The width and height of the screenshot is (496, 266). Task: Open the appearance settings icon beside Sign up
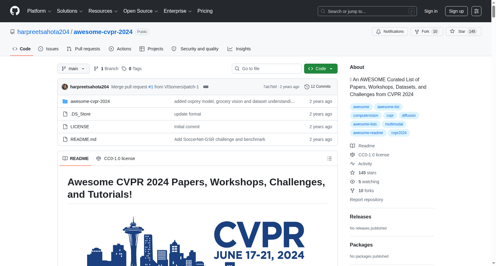tap(476, 11)
